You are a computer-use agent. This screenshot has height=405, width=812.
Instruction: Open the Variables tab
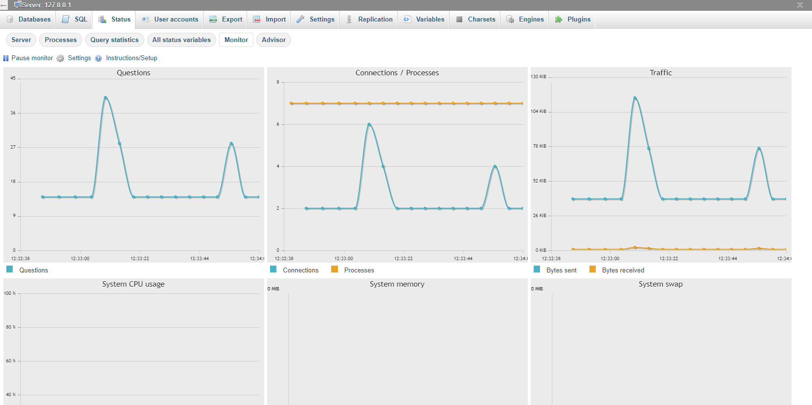[x=425, y=20]
